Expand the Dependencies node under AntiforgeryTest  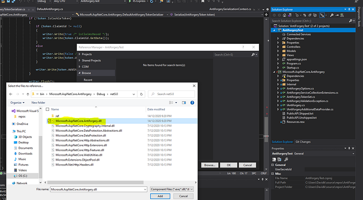click(x=278, y=38)
